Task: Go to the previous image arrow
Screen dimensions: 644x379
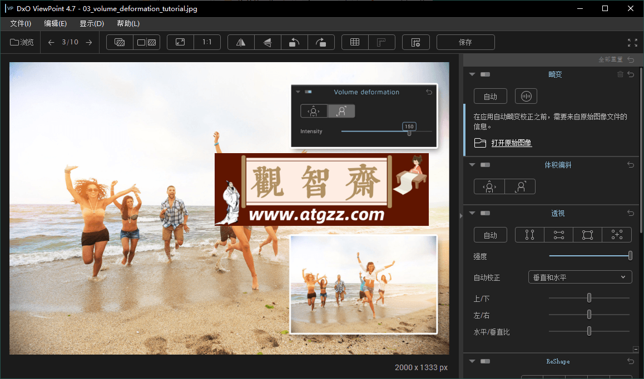Action: [x=51, y=42]
